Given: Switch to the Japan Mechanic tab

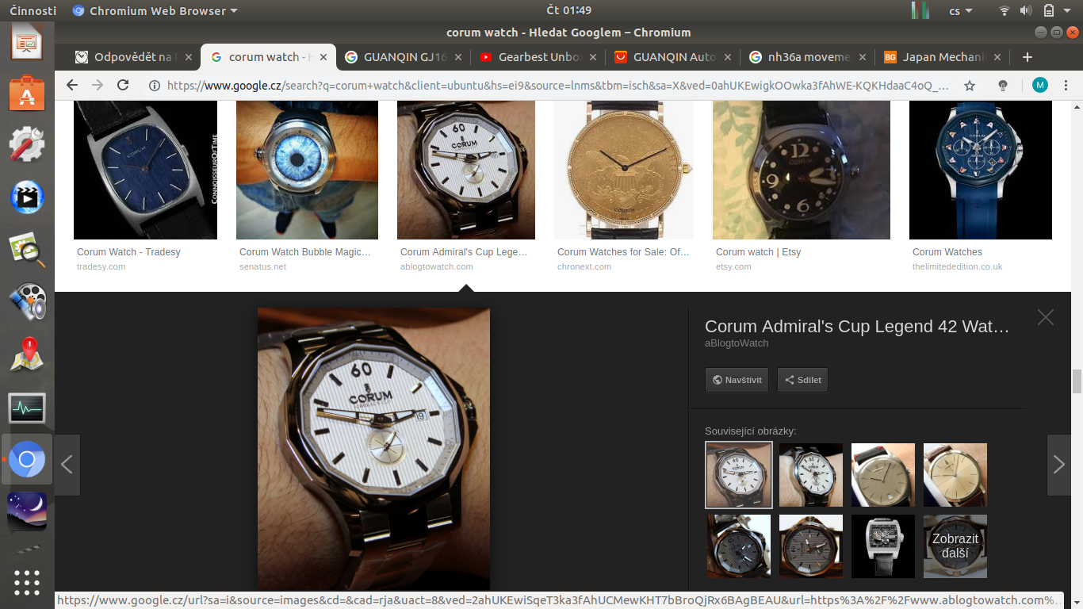Looking at the screenshot, I should [942, 57].
